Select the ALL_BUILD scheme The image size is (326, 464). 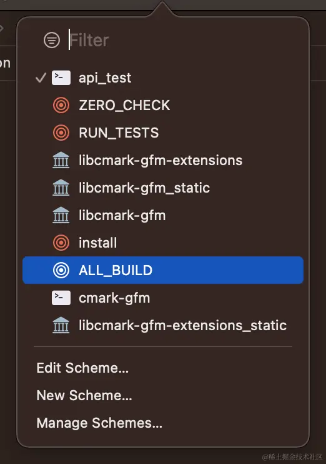coord(163,270)
